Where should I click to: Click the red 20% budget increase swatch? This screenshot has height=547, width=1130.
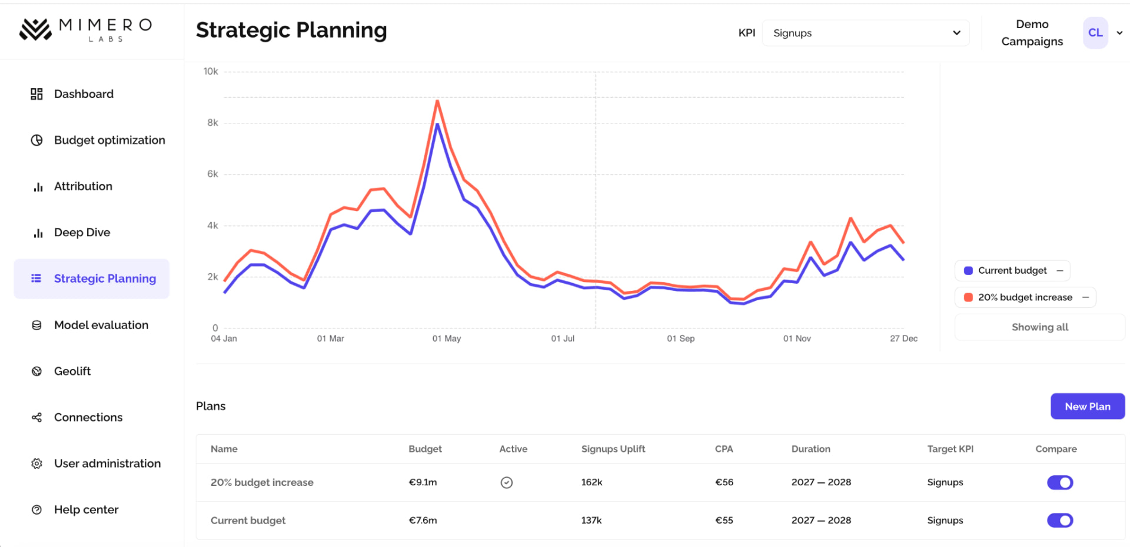(x=968, y=297)
